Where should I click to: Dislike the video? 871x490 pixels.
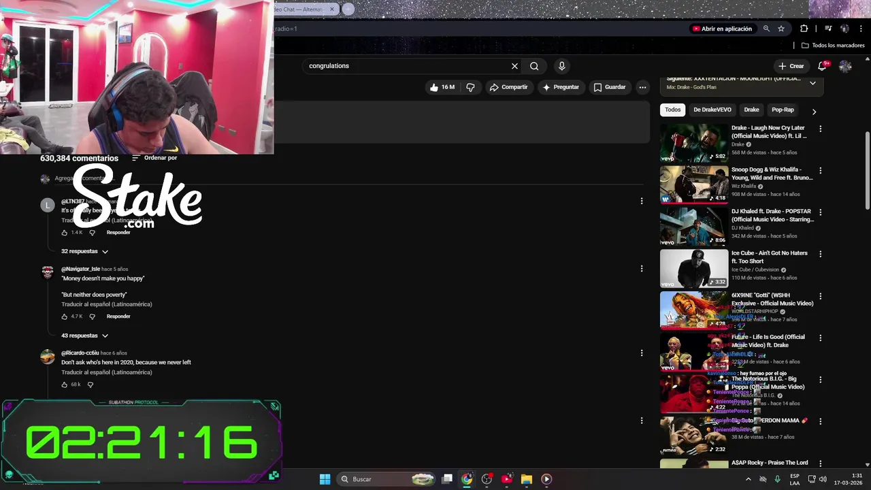[470, 87]
